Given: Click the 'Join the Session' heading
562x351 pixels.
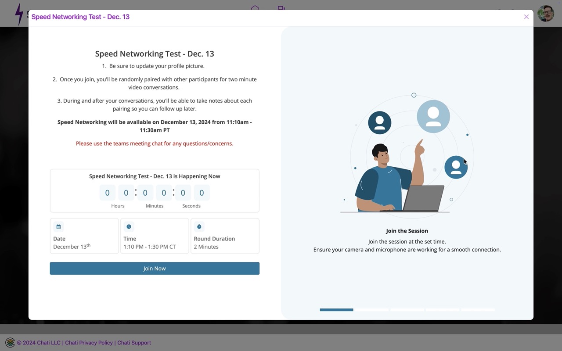Looking at the screenshot, I should click(407, 231).
